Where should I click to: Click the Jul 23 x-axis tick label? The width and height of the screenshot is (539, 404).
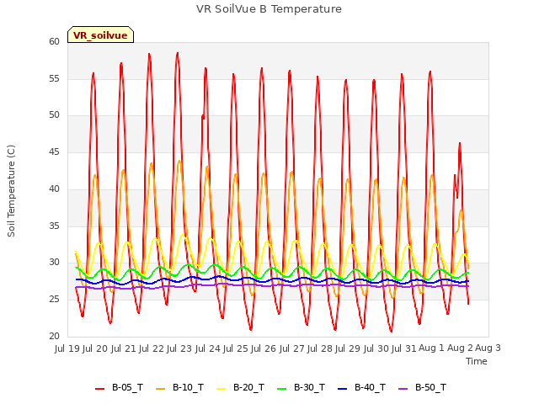coord(179,348)
